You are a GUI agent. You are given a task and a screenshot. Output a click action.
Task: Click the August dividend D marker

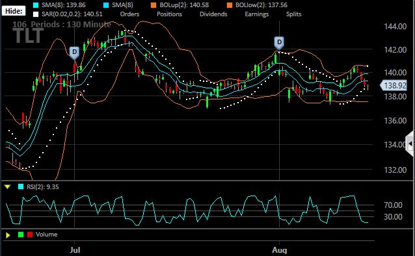point(279,43)
